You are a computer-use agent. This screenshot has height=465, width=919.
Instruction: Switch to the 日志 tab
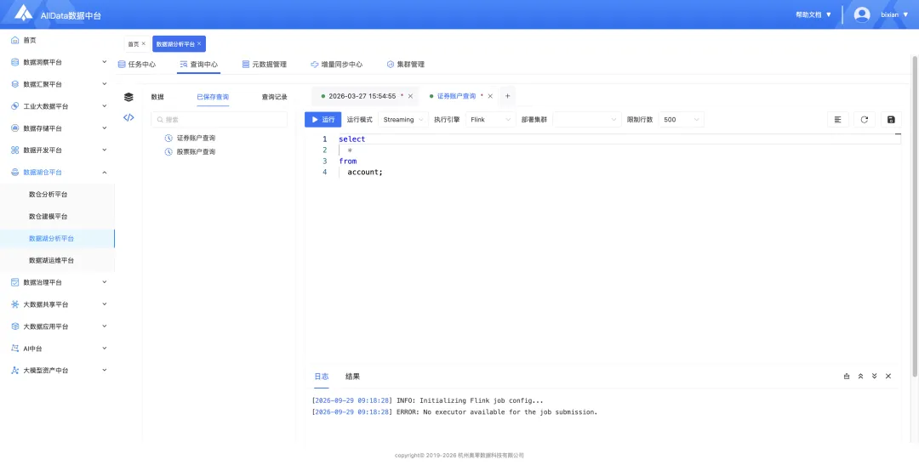(x=321, y=377)
